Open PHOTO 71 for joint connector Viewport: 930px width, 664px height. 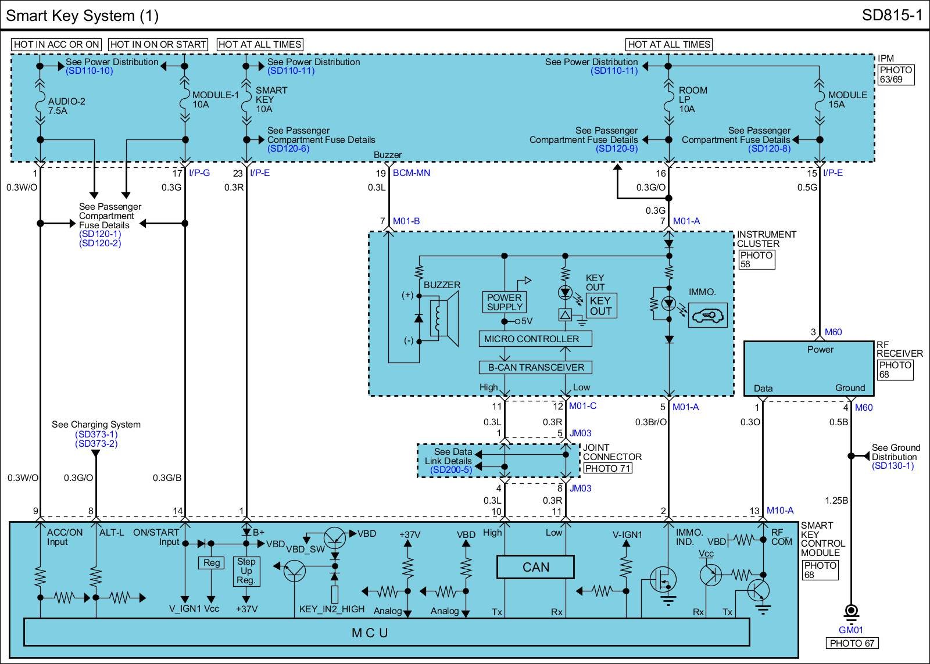tap(607, 468)
